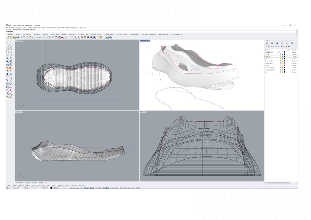Image resolution: width=311 pixels, height=220 pixels.
Task: Toggle Gumball in status bar
Action: (106, 188)
